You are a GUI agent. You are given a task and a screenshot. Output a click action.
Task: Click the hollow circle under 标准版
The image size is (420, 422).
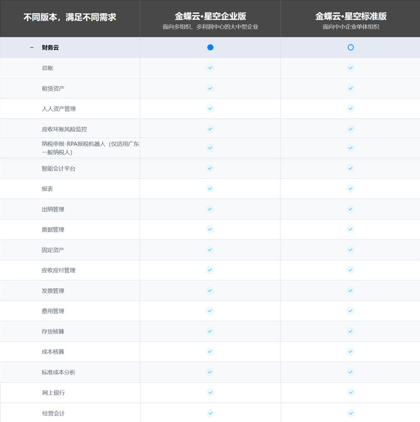pyautogui.click(x=350, y=48)
